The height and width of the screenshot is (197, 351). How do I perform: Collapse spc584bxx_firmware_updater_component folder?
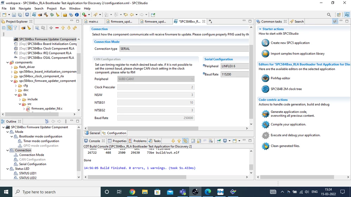pos(12,81)
